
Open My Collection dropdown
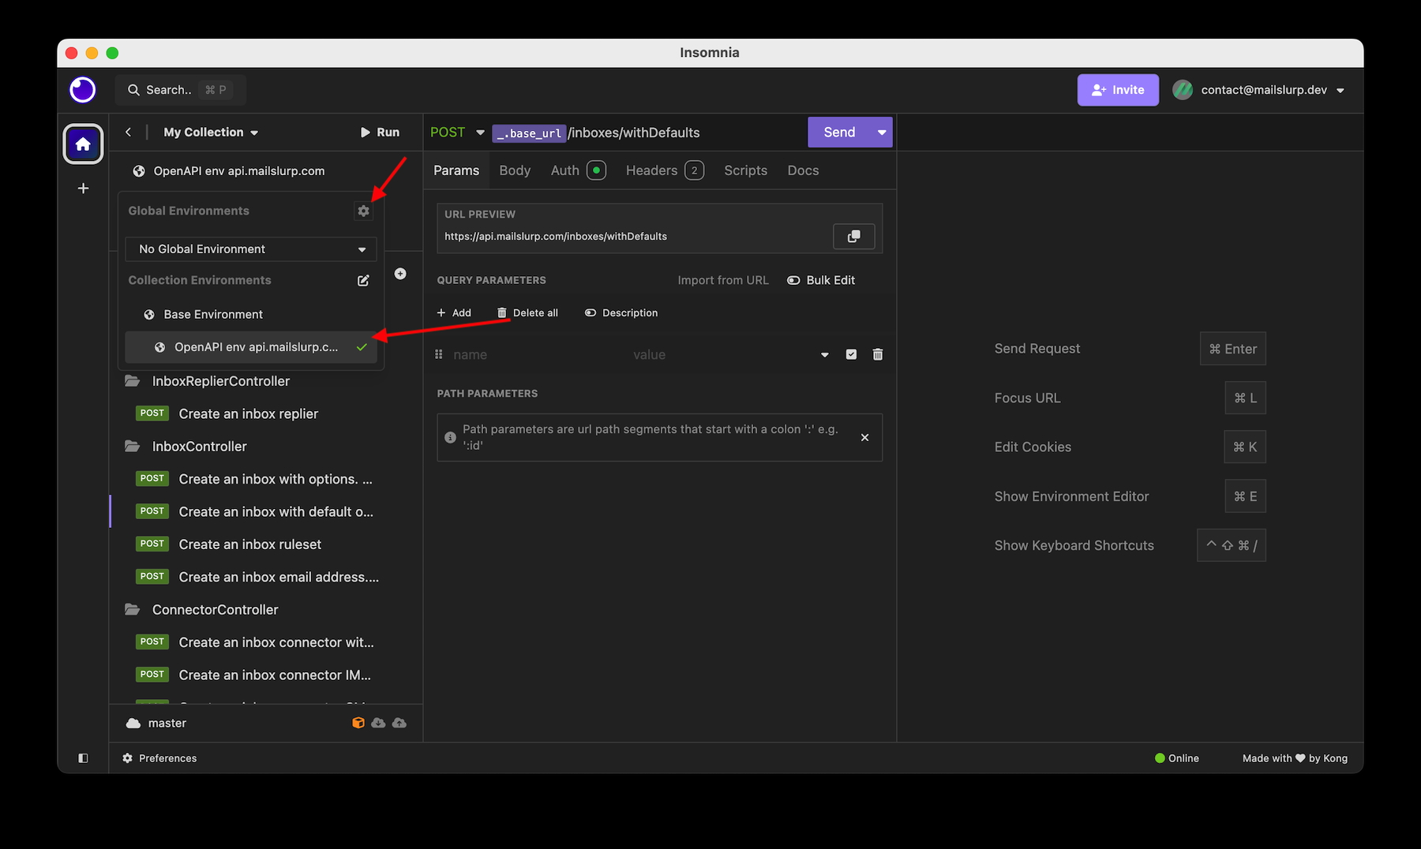click(211, 133)
